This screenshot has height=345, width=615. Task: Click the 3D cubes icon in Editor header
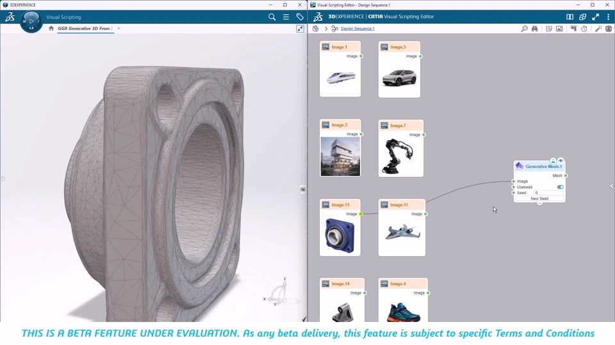583,17
